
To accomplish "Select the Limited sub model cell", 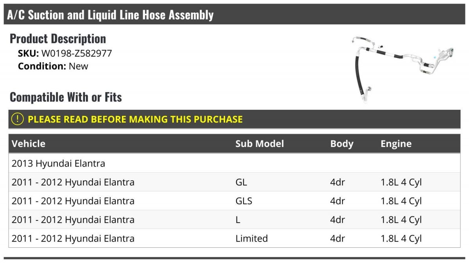I will (252, 238).
